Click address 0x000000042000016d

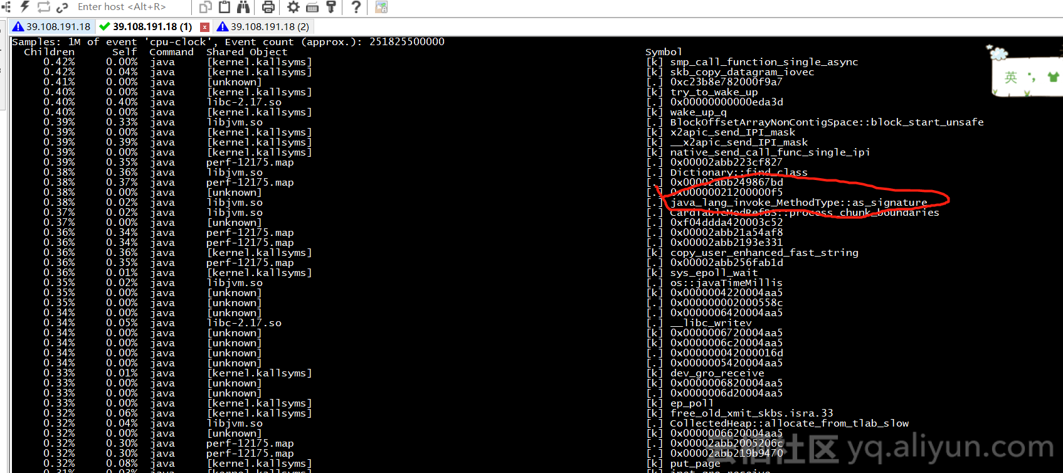point(726,353)
